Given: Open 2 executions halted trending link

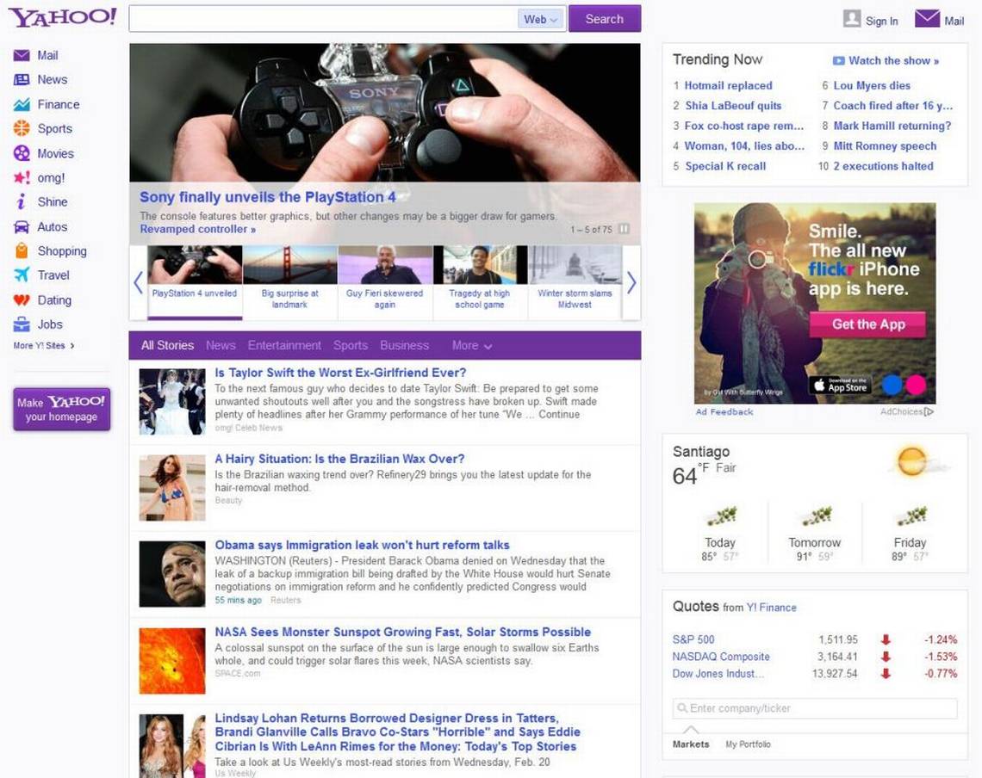Looking at the screenshot, I should pos(883,166).
